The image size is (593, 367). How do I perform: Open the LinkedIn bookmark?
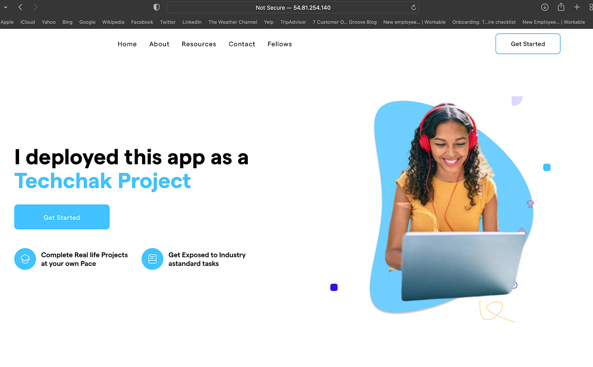pos(192,22)
